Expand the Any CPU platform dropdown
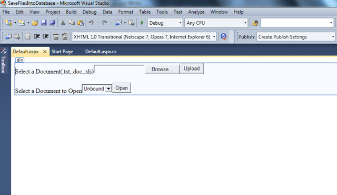Viewport: 337px width, 195px height. 245,23
